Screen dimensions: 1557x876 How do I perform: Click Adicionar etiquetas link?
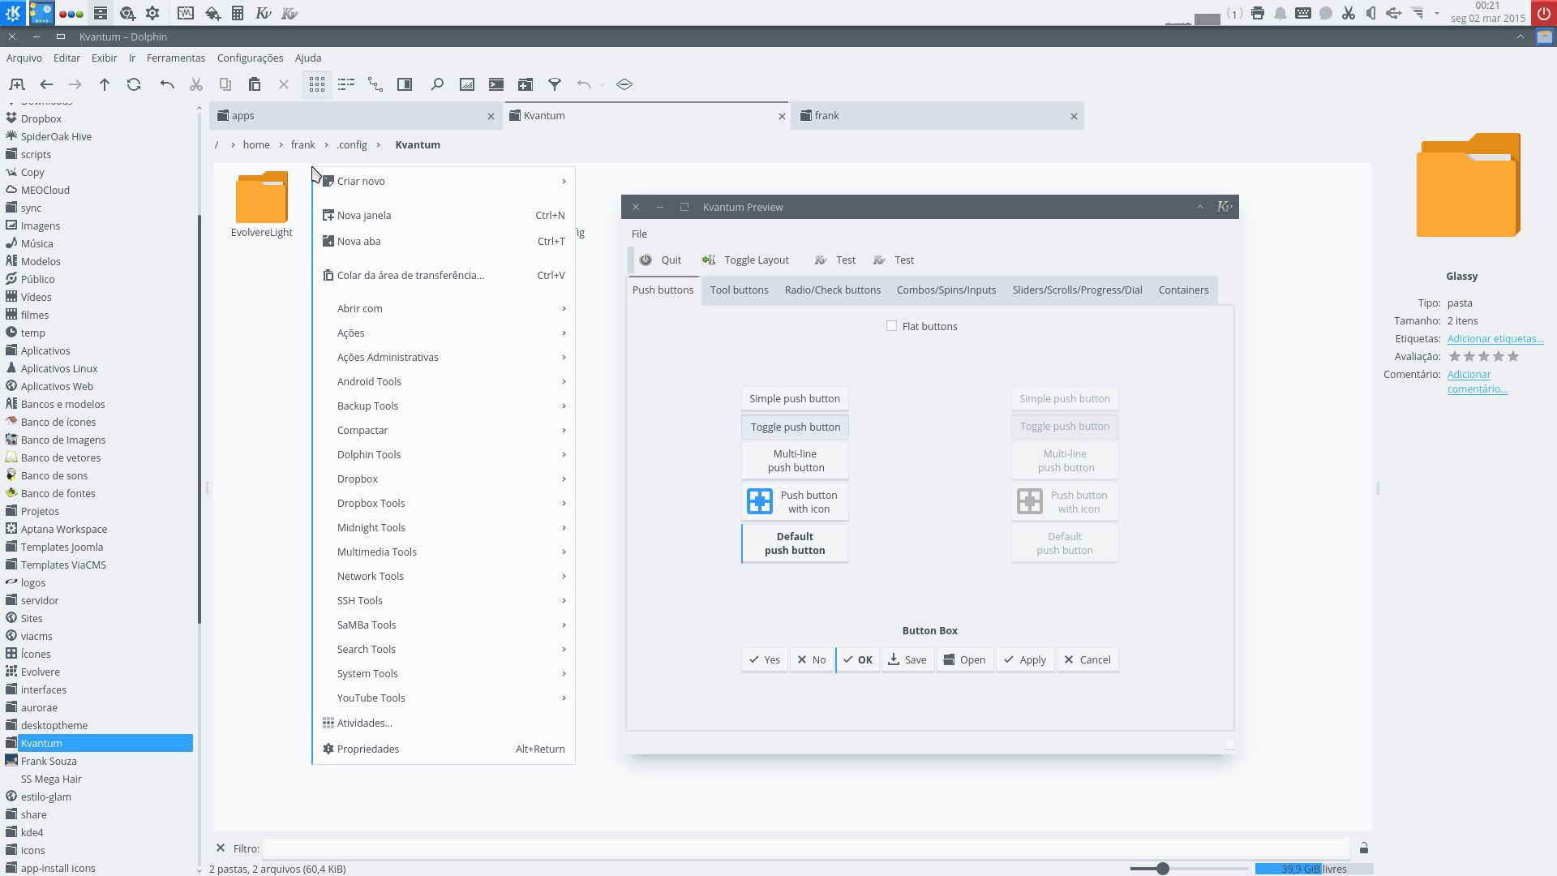[1495, 339]
